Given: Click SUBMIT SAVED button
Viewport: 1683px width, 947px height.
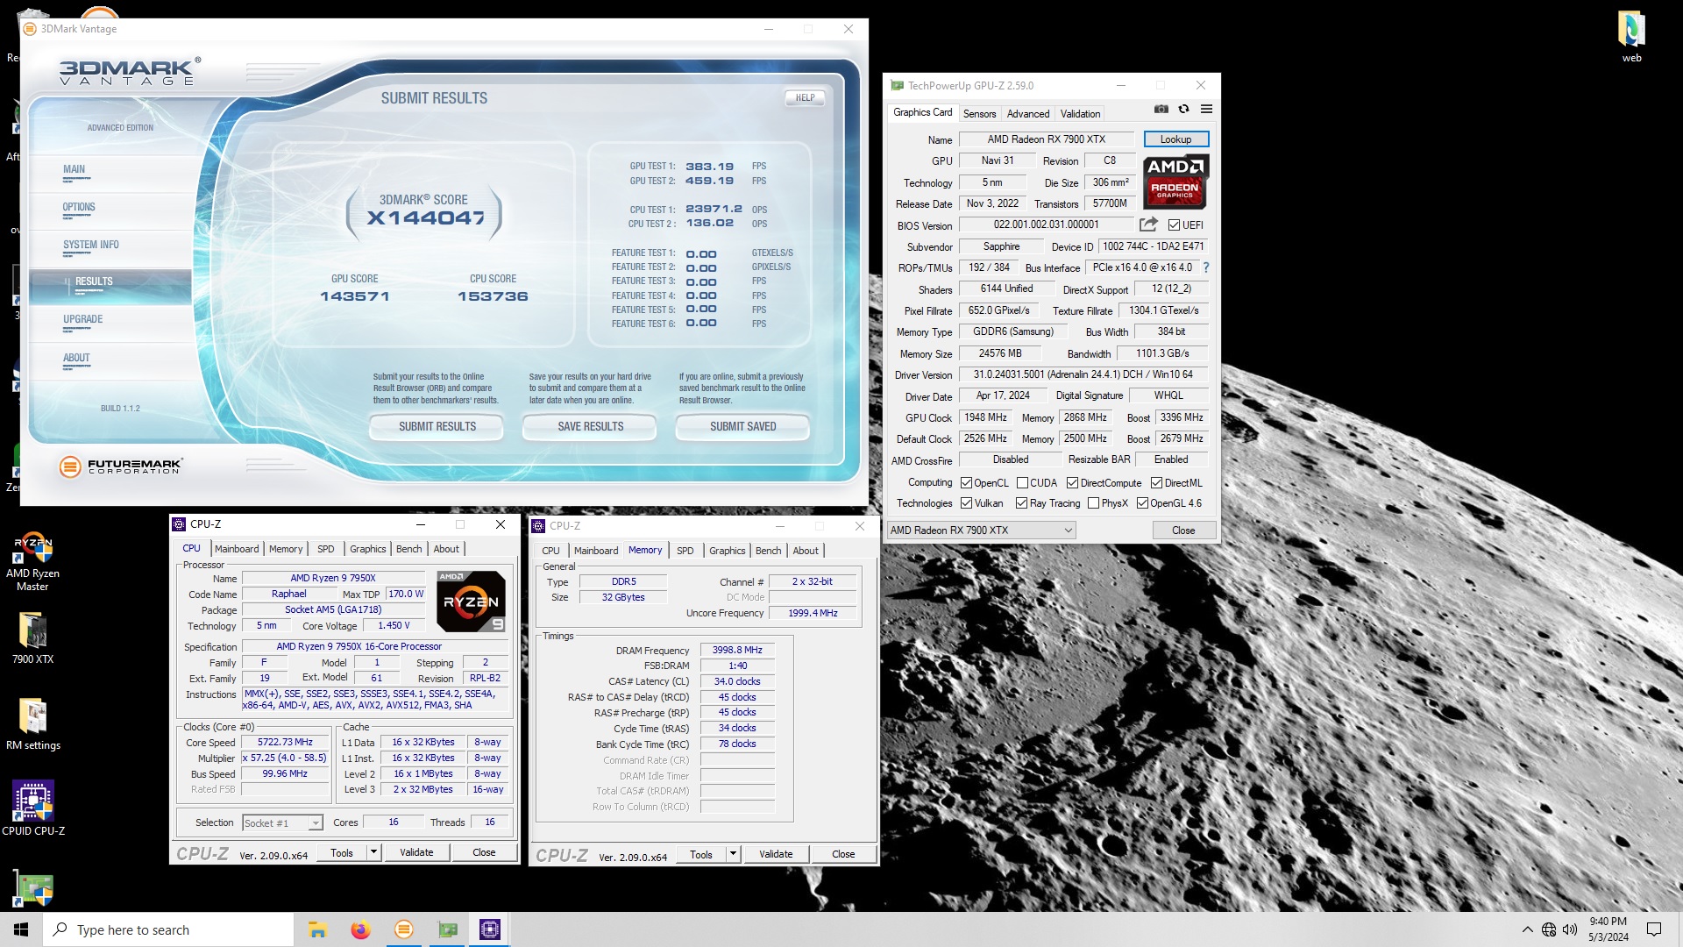Looking at the screenshot, I should coord(742,427).
